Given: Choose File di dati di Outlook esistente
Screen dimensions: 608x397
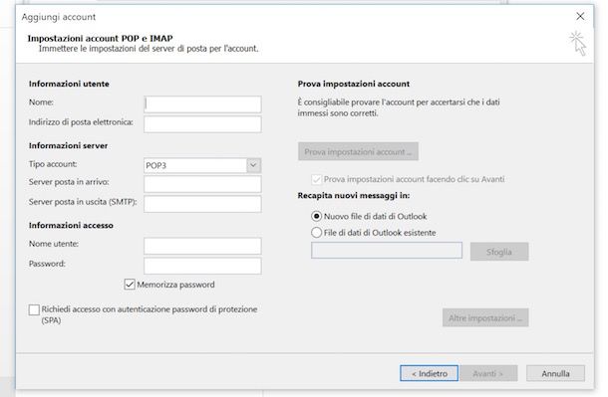Looking at the screenshot, I should point(316,233).
